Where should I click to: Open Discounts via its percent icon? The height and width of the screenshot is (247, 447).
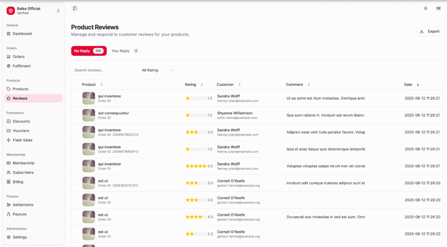point(9,121)
